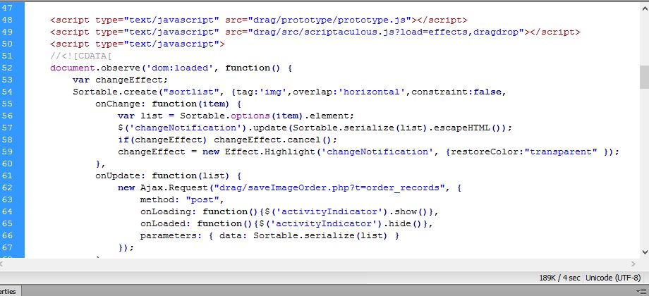The height and width of the screenshot is (296, 649).
Task: Click line number 61 in the gutter
Action: 8,175
